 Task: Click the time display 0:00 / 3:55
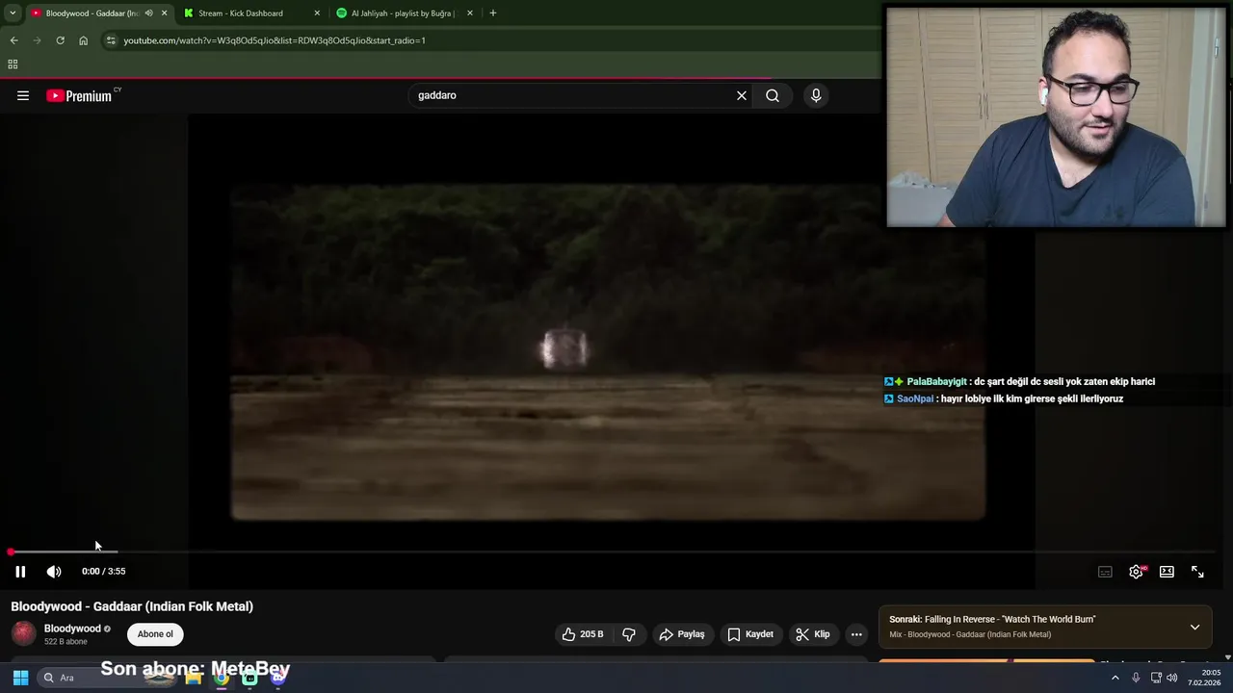click(104, 572)
